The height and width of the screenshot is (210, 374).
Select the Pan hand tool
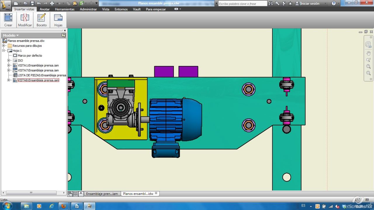[x=368, y=53]
